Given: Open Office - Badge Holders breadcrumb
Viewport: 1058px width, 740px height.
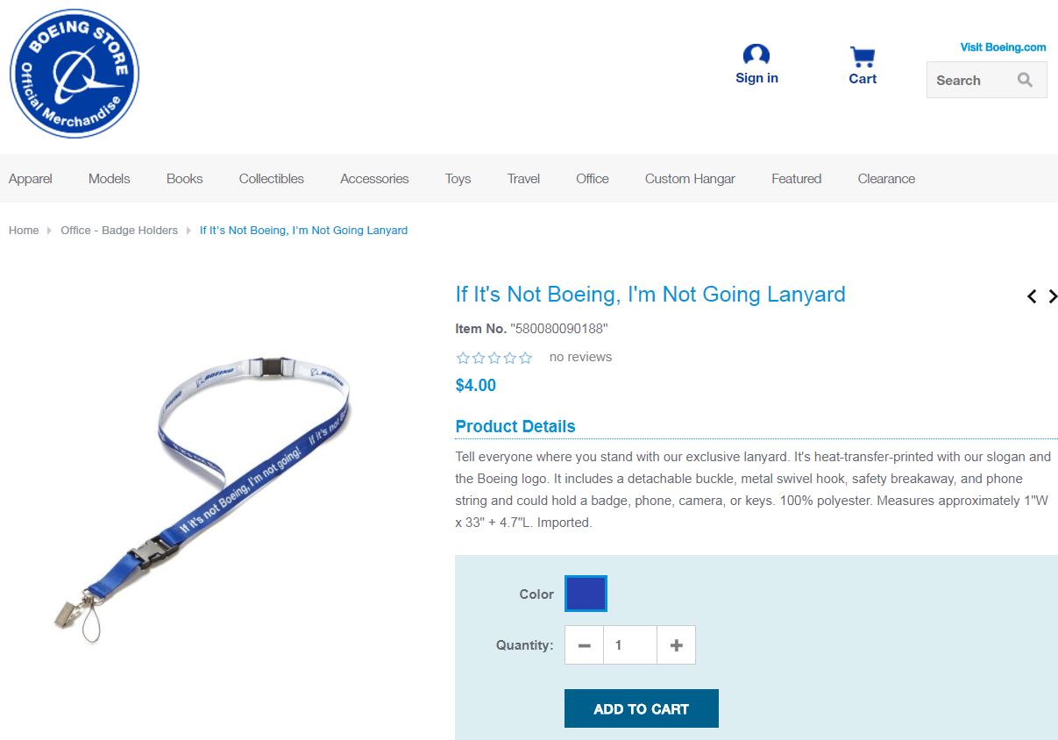Looking at the screenshot, I should click(119, 231).
